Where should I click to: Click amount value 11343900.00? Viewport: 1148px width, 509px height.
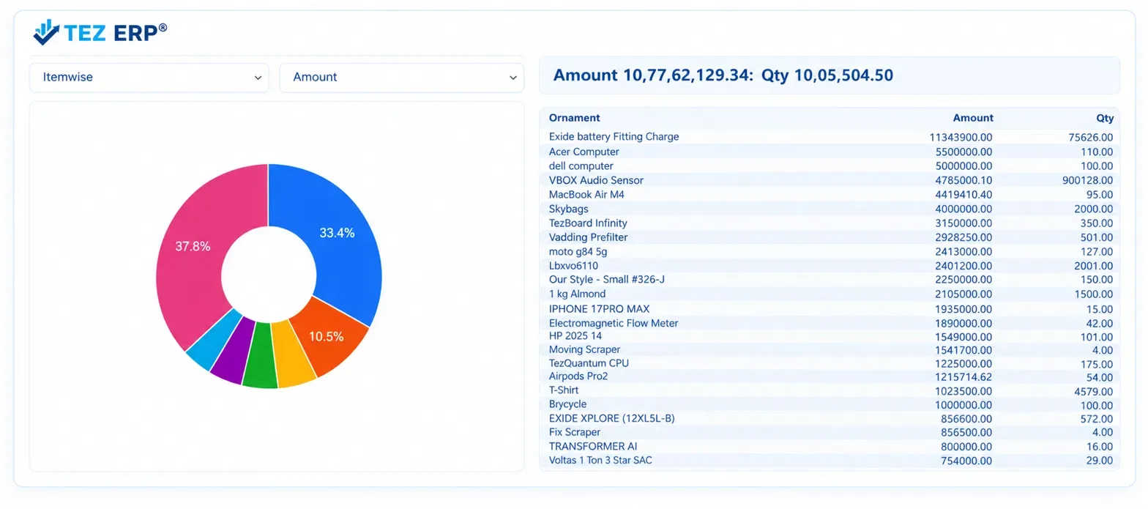(961, 137)
